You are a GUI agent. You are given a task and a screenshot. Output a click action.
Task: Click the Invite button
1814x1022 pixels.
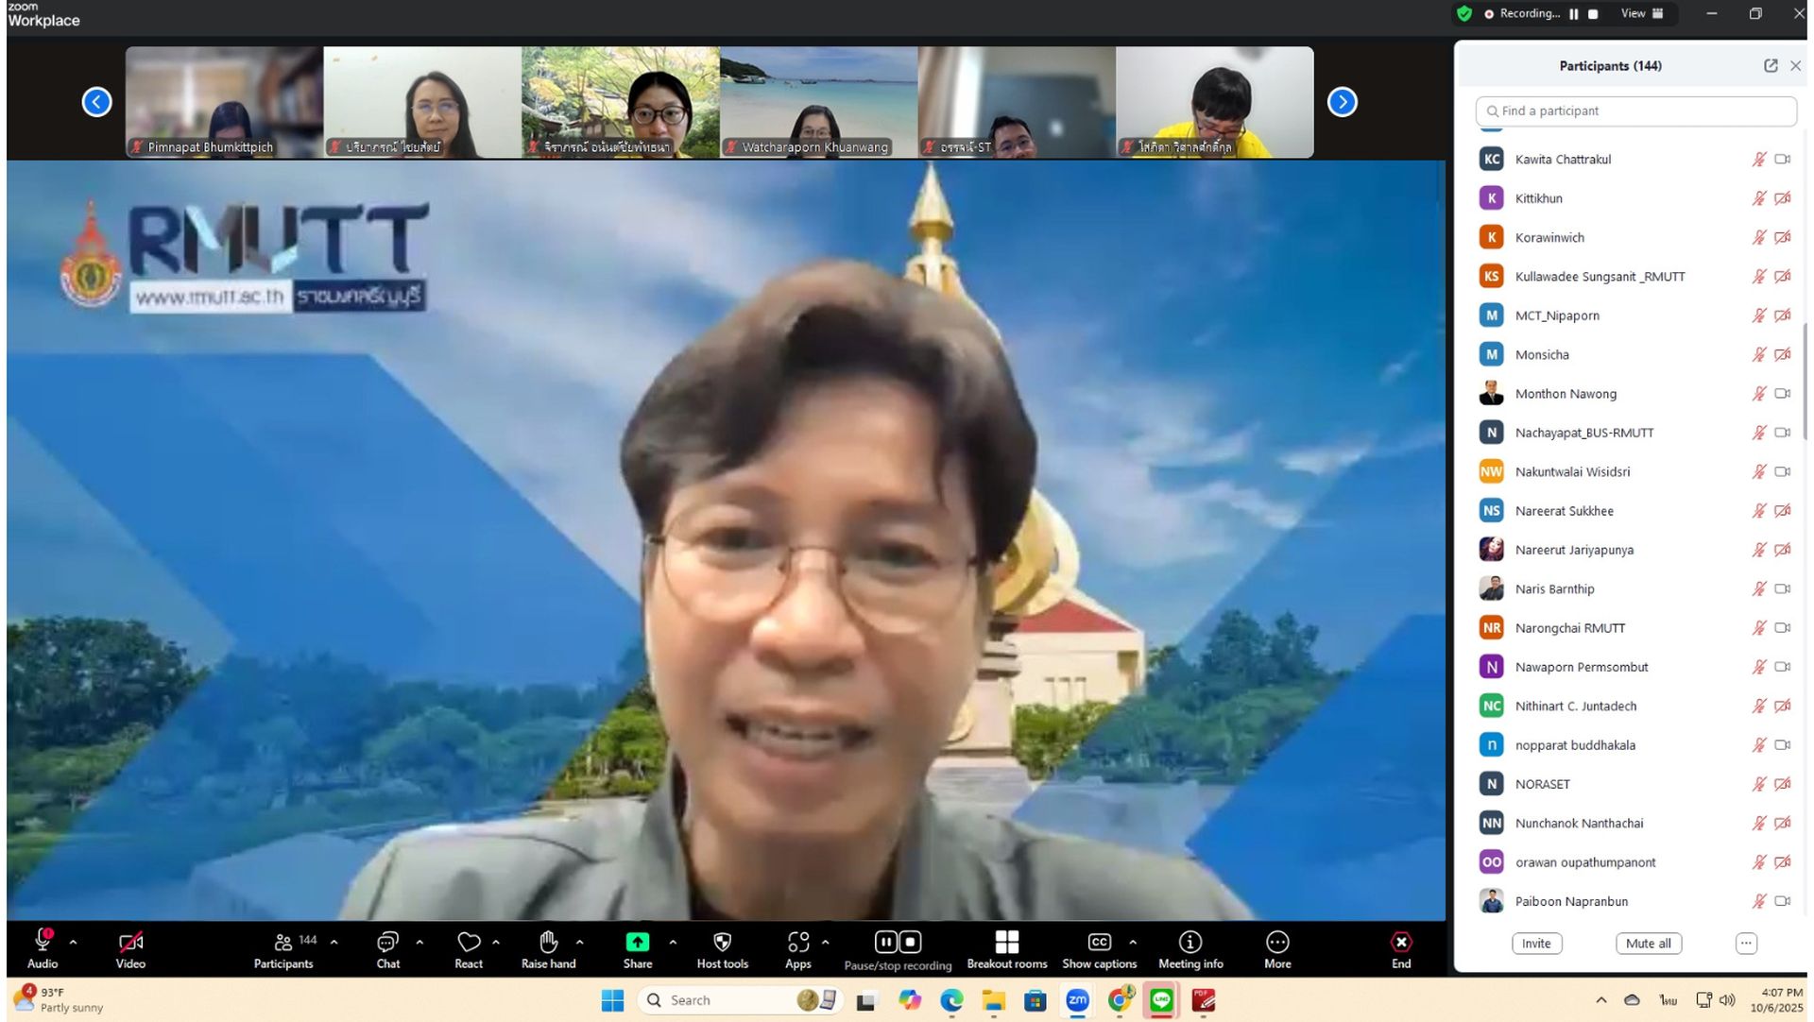(x=1536, y=944)
